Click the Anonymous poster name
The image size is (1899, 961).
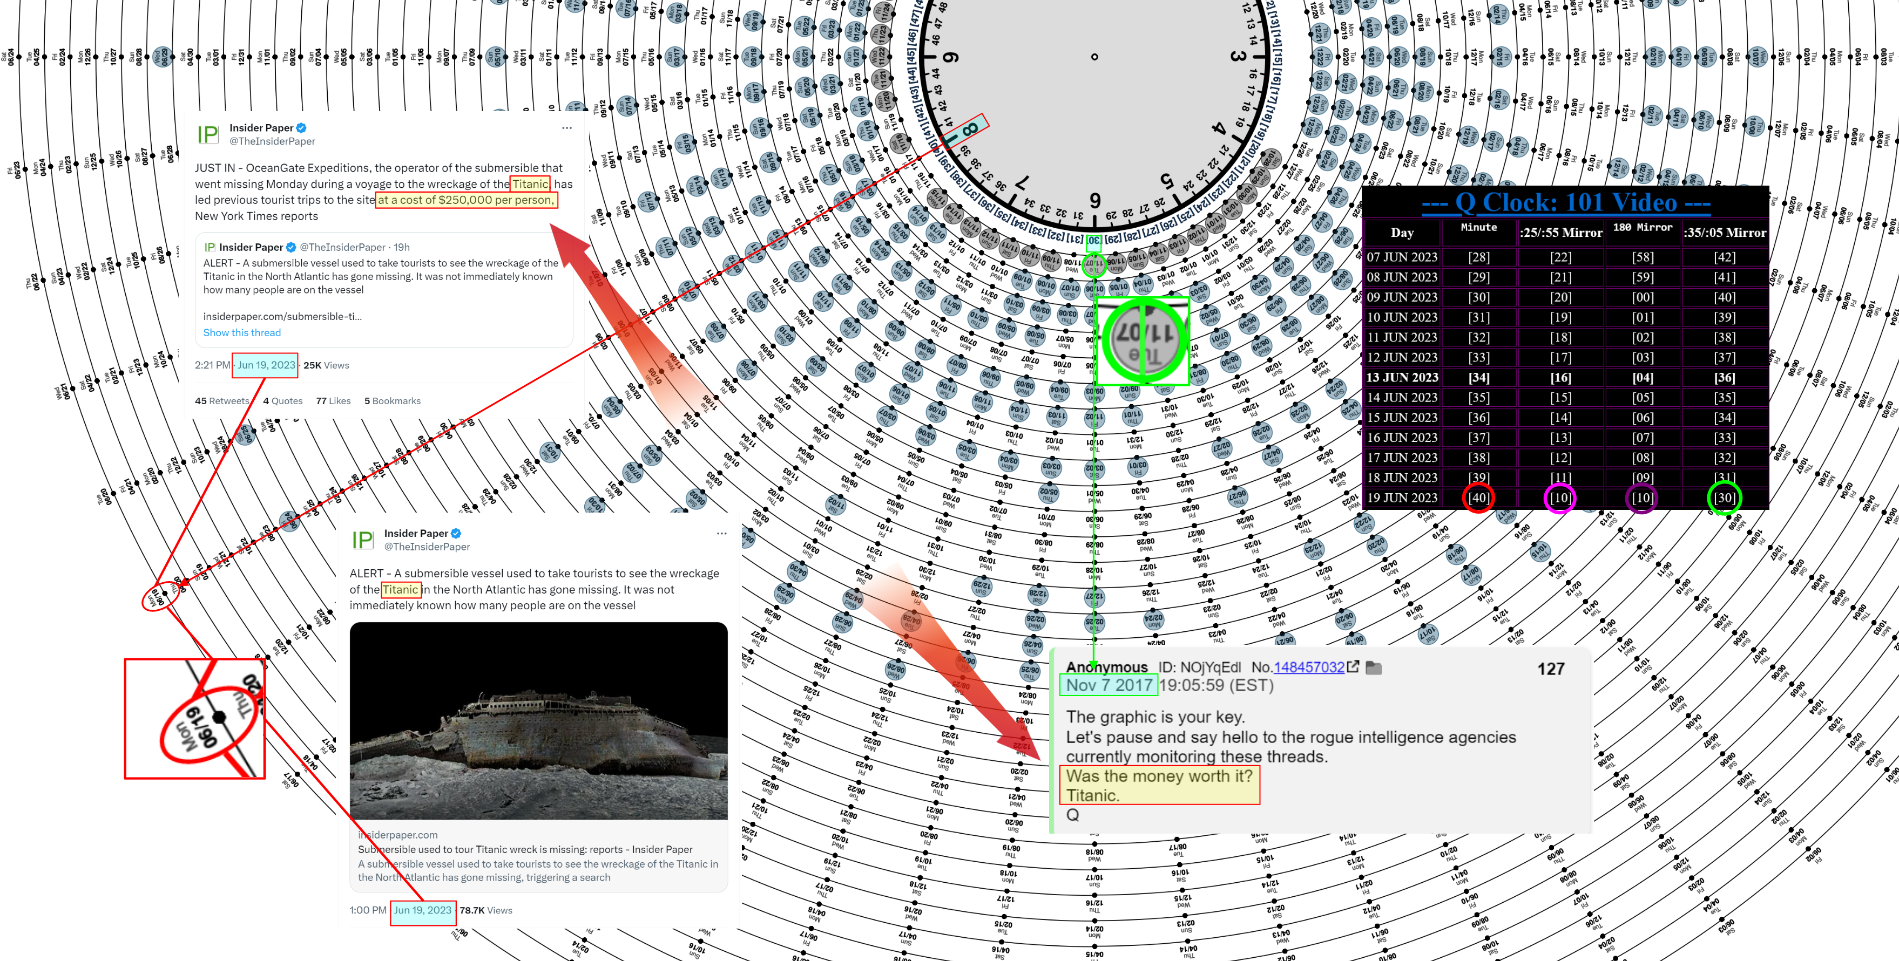pyautogui.click(x=1106, y=667)
